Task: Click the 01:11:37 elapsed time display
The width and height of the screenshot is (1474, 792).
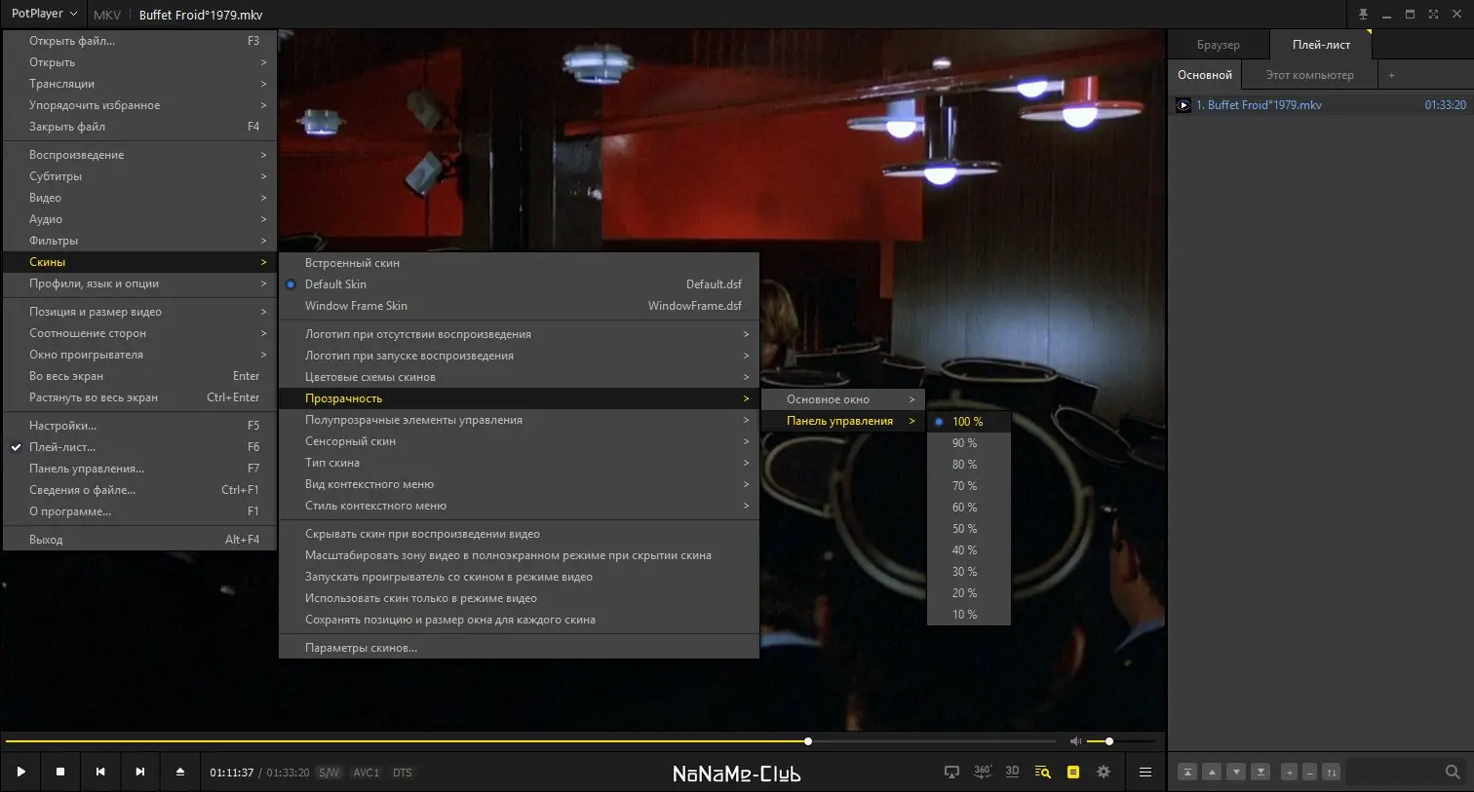Action: 231,773
